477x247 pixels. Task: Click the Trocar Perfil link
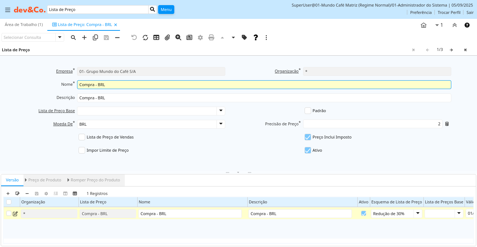click(449, 12)
